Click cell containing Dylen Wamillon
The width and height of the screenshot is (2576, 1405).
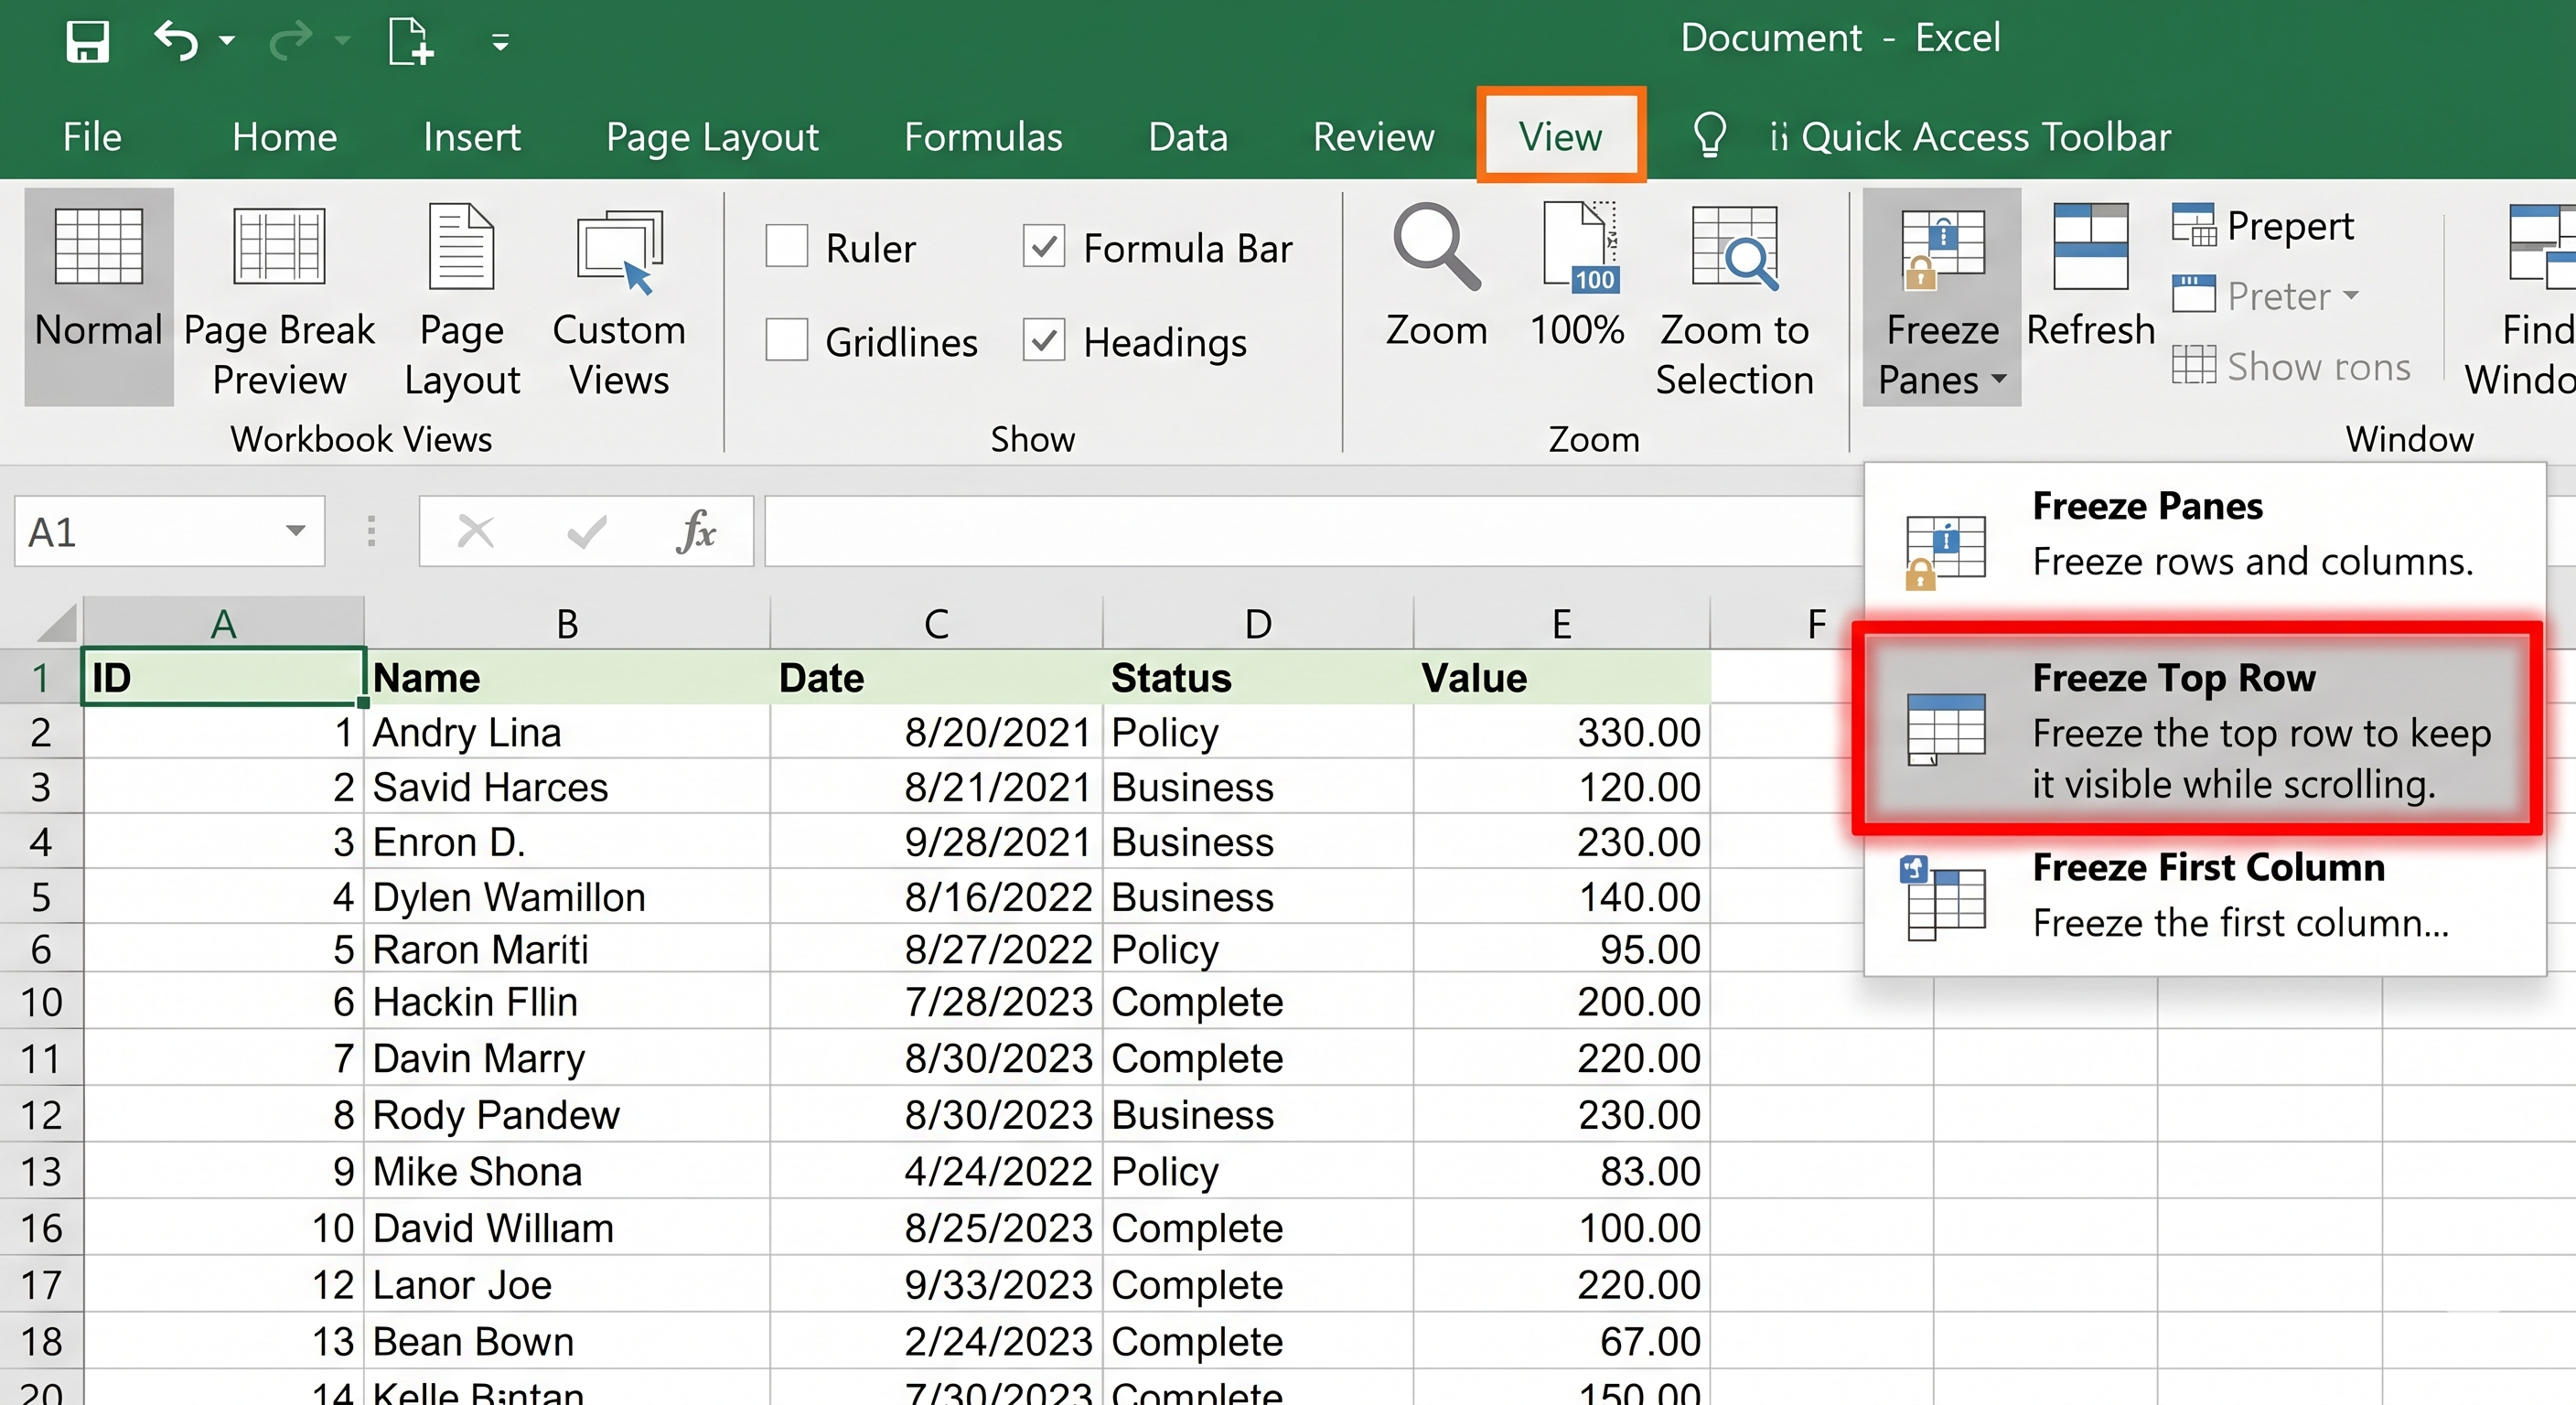(x=567, y=897)
